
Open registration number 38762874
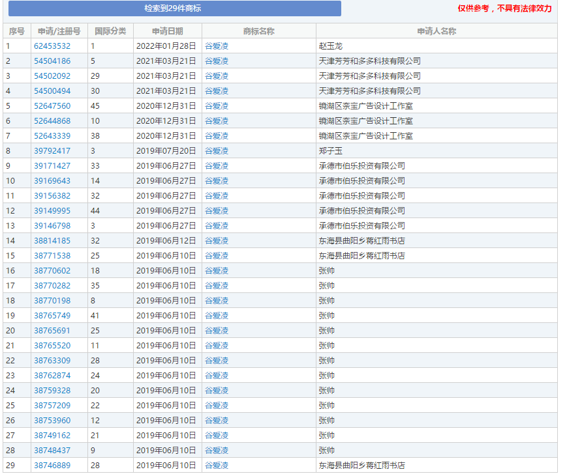(x=52, y=376)
